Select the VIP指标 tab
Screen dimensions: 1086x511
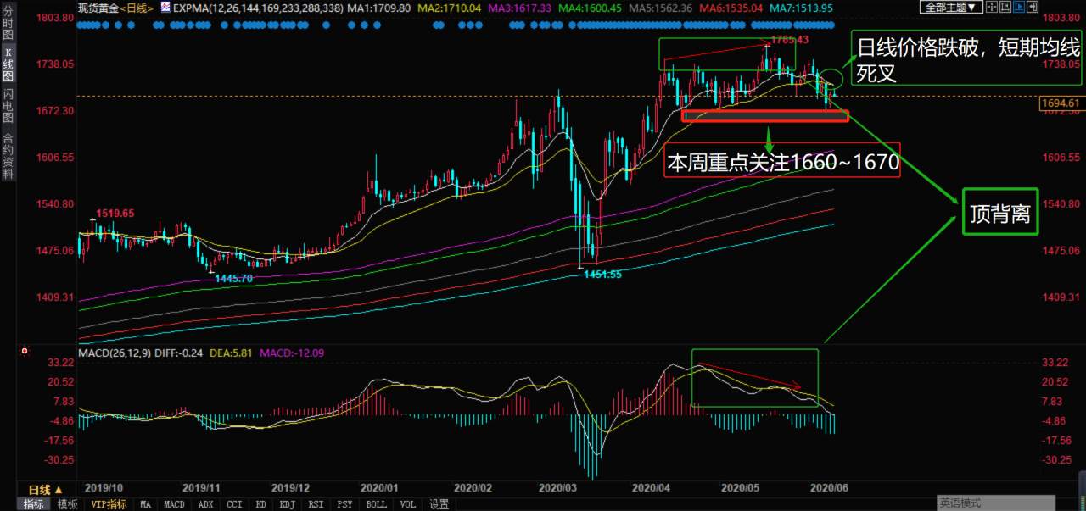[109, 504]
